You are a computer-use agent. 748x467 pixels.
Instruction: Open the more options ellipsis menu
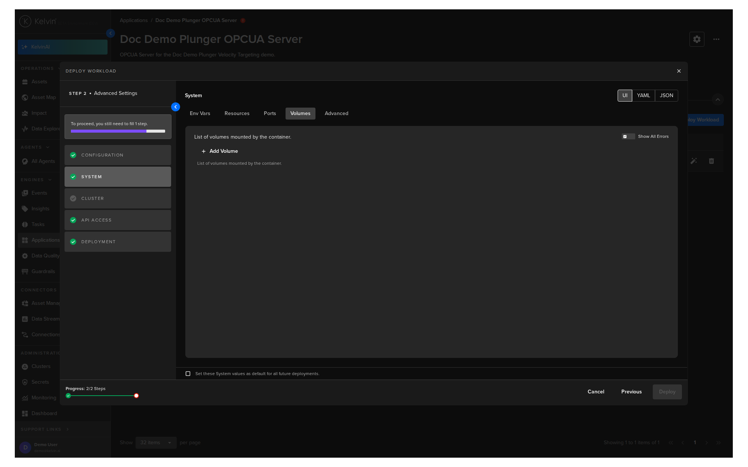[716, 39]
